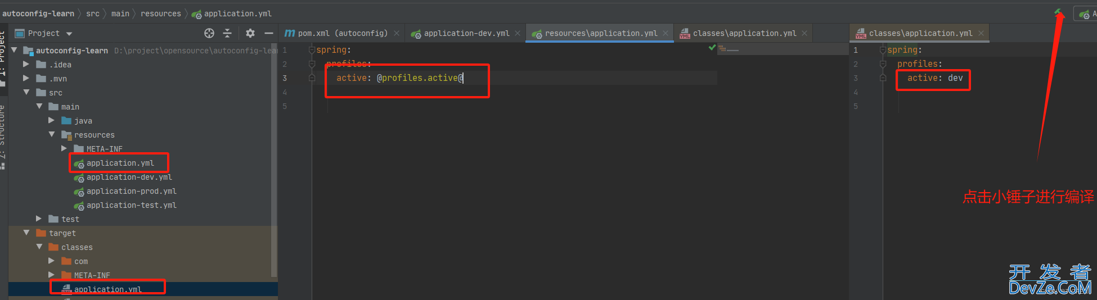Select application-prod.yml in project tree

(x=131, y=191)
